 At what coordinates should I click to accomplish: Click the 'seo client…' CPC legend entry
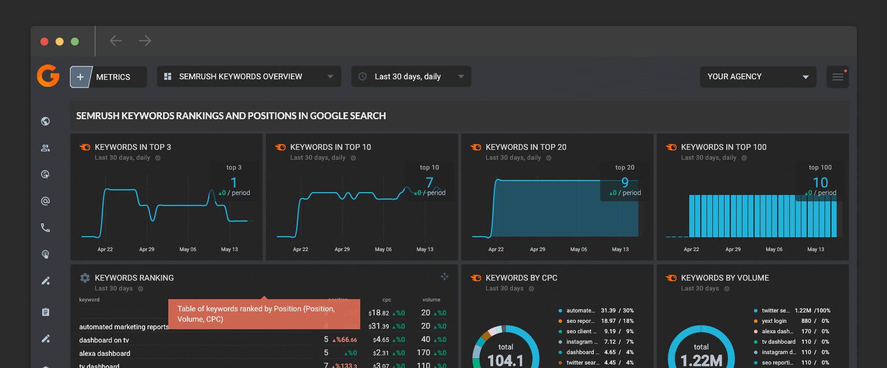(x=596, y=332)
